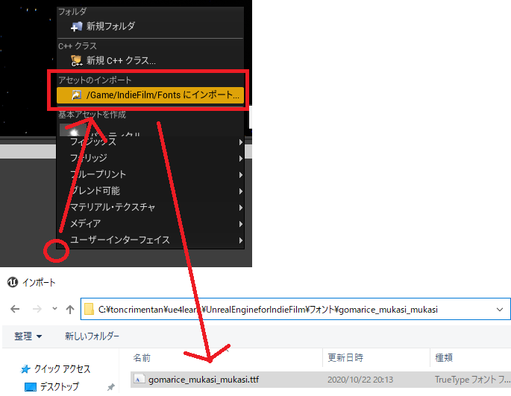
Task: Click folder icon in the address bar
Action: (89, 309)
